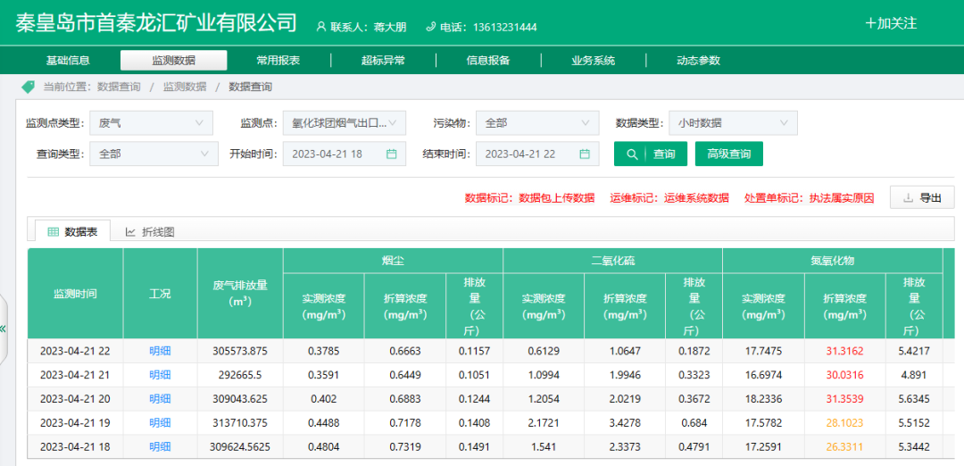Click the 加关注 follow button
This screenshot has width=964, height=466.
click(x=891, y=23)
